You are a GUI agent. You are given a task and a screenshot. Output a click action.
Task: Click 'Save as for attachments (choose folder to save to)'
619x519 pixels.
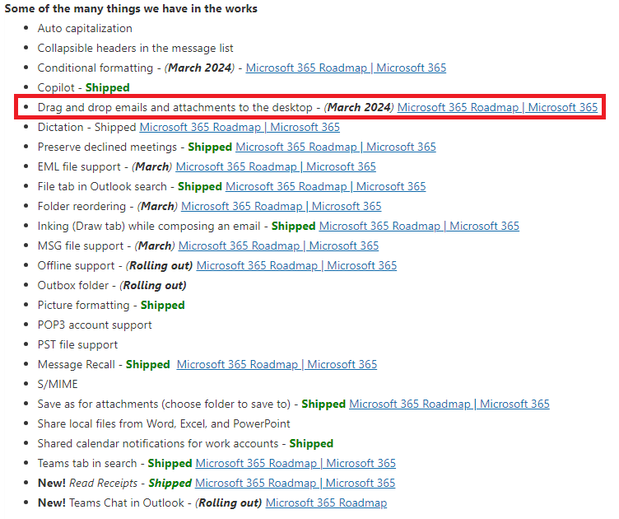[164, 404]
